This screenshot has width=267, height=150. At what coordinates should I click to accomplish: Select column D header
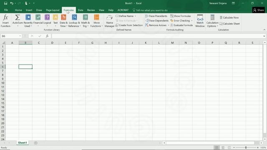pyautogui.click(x=52, y=42)
